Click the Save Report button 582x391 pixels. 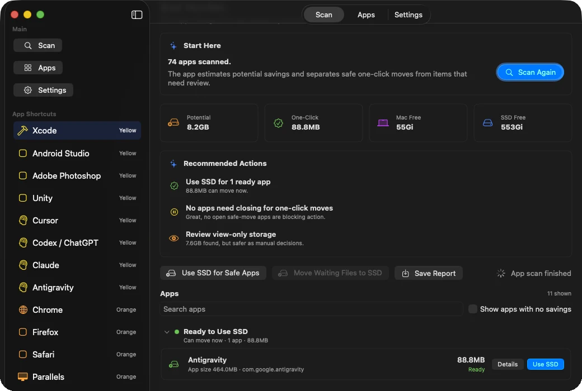tap(429, 273)
